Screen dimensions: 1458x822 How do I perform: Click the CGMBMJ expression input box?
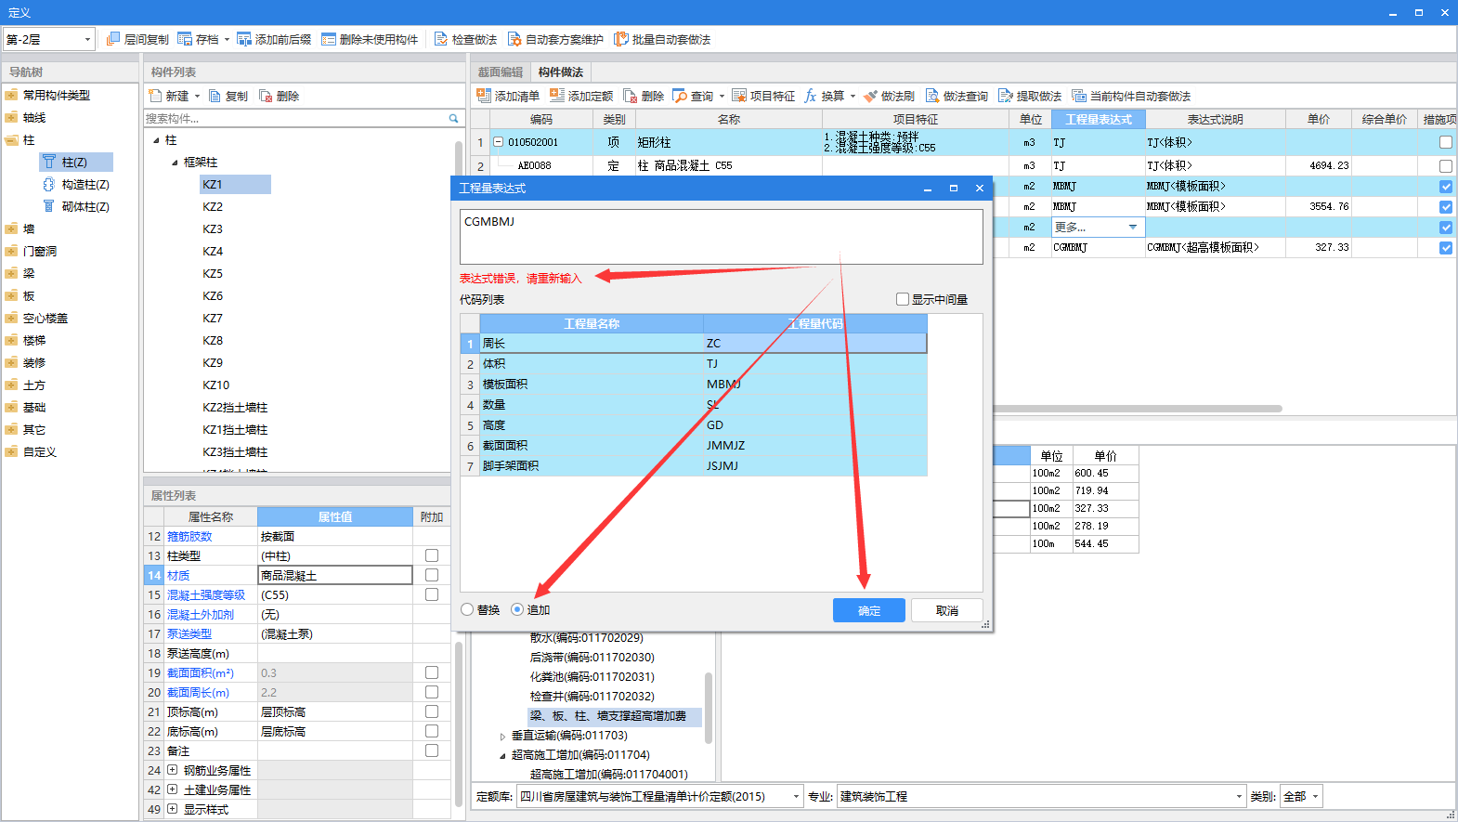[721, 236]
